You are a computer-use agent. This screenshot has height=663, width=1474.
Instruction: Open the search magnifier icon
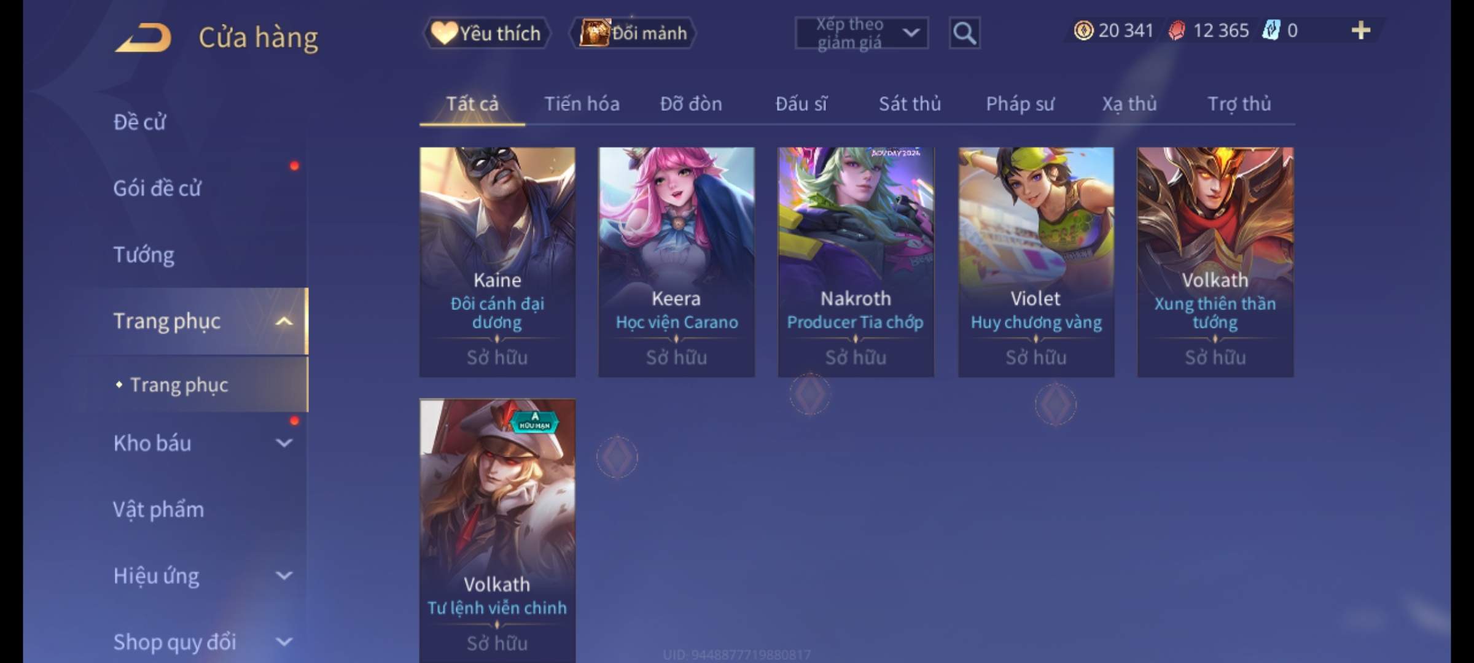click(x=964, y=33)
